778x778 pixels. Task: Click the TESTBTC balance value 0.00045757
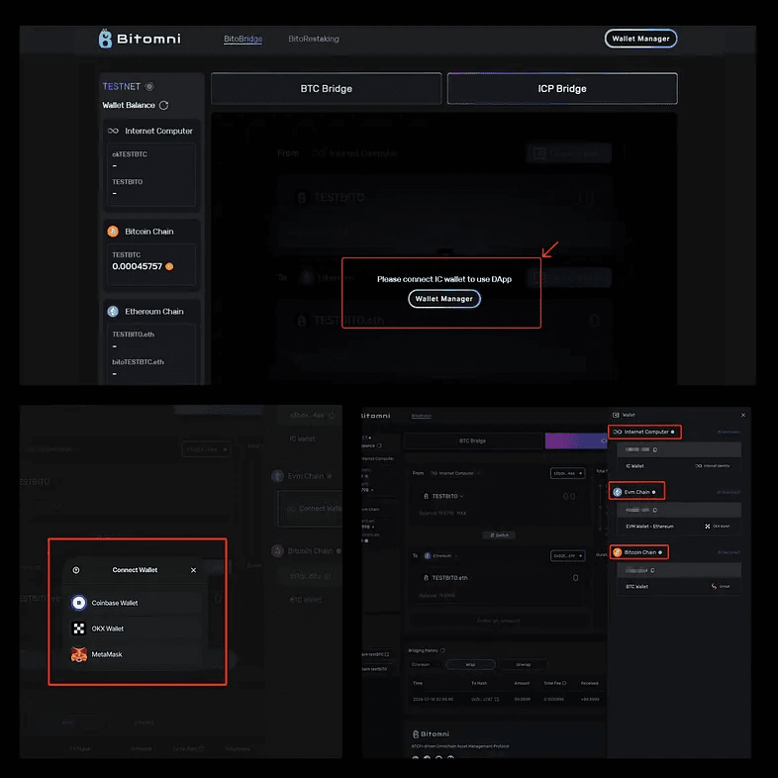137,266
